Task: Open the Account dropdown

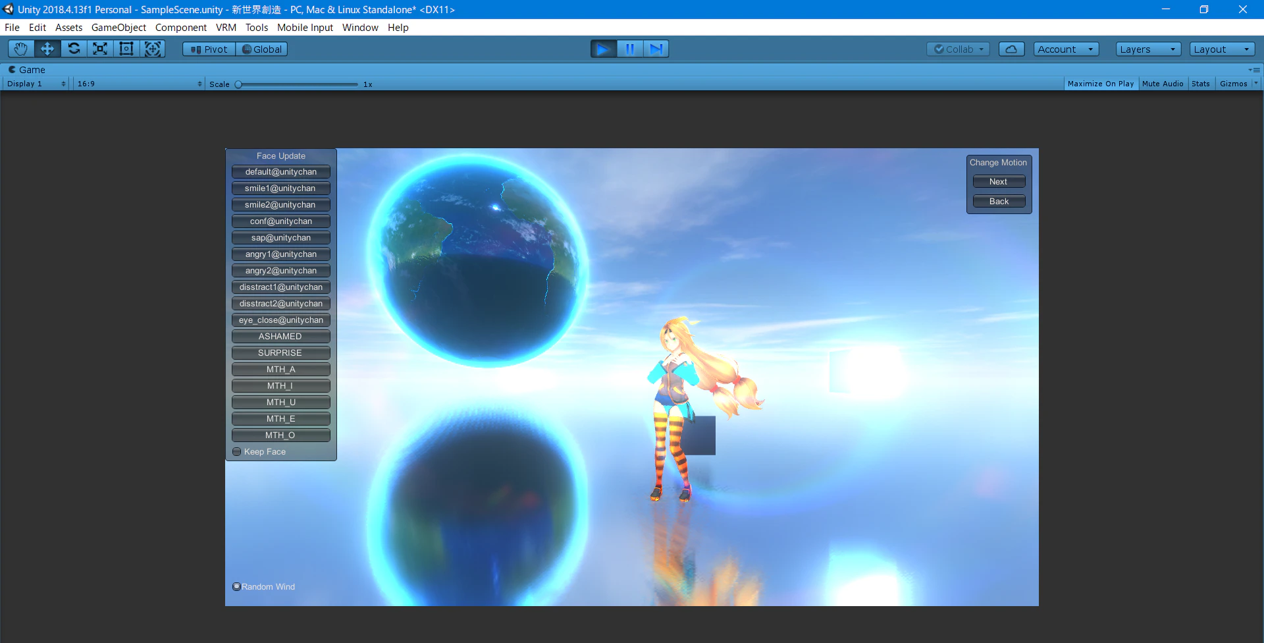Action: [x=1066, y=49]
